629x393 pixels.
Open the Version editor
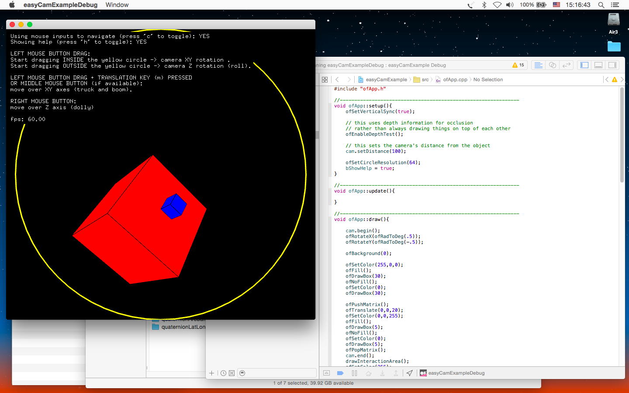coord(567,65)
